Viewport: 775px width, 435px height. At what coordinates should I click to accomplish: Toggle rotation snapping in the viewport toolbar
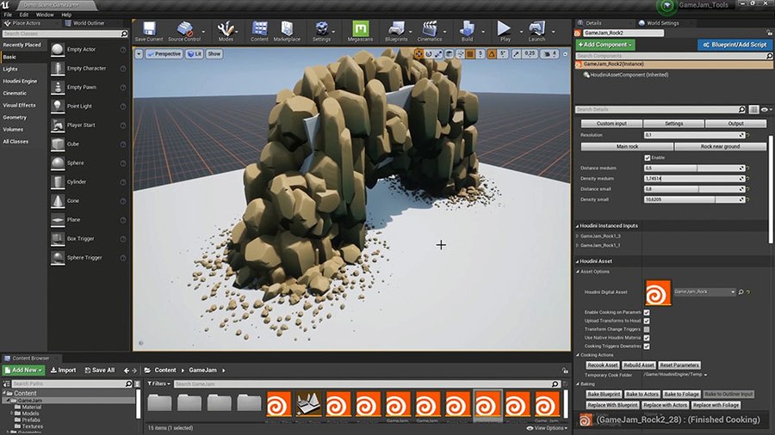(x=492, y=54)
